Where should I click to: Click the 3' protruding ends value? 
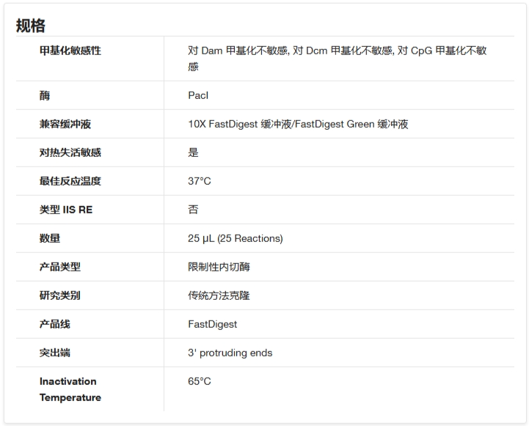(x=230, y=353)
